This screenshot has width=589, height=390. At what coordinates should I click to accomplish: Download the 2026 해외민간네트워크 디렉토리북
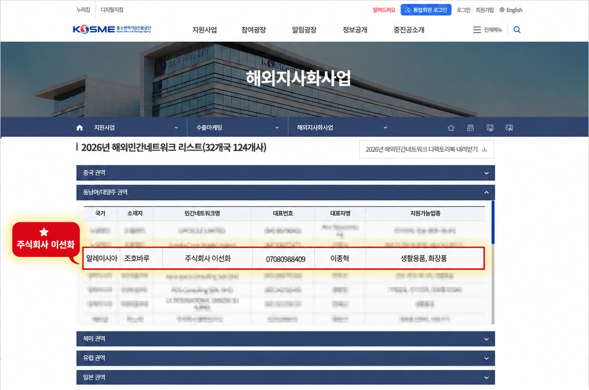click(x=426, y=149)
